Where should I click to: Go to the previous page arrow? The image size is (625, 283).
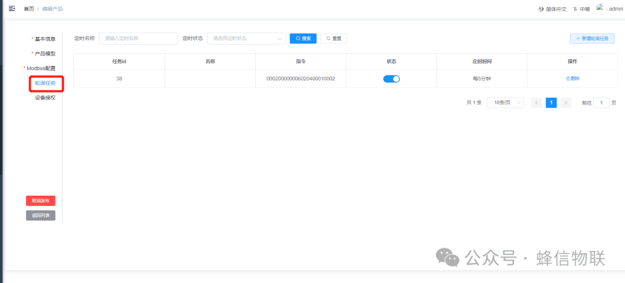[536, 103]
